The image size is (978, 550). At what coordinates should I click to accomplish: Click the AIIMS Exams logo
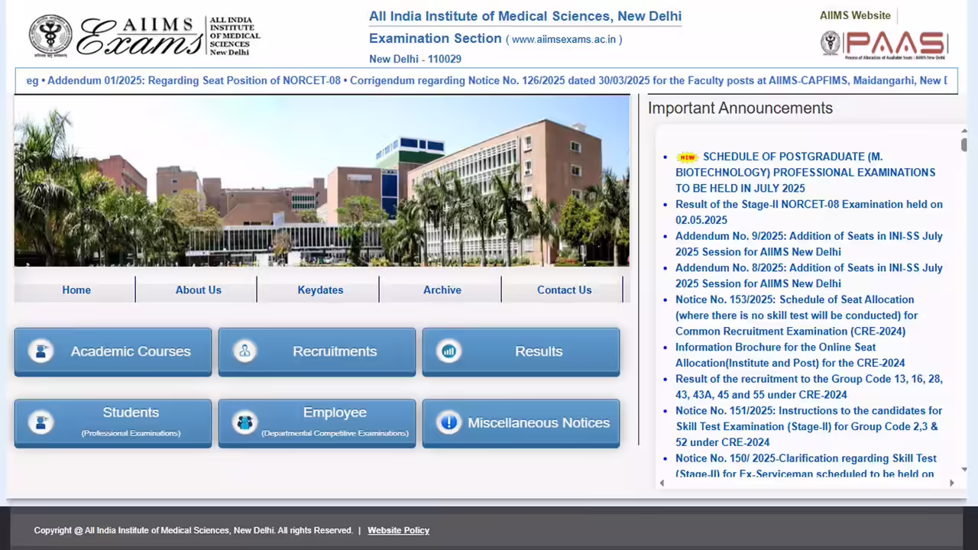point(144,36)
